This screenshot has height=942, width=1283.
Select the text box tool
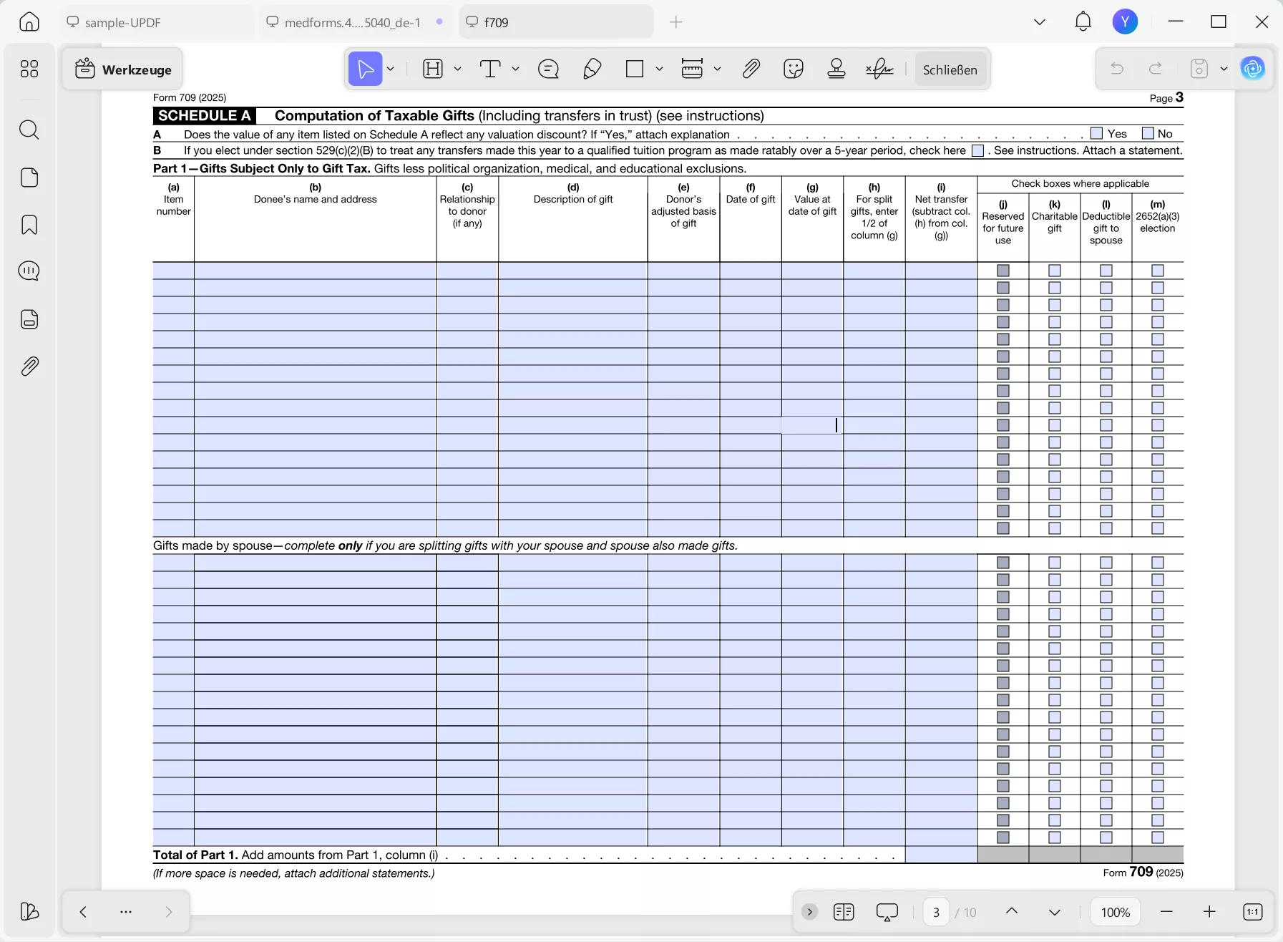tap(490, 69)
